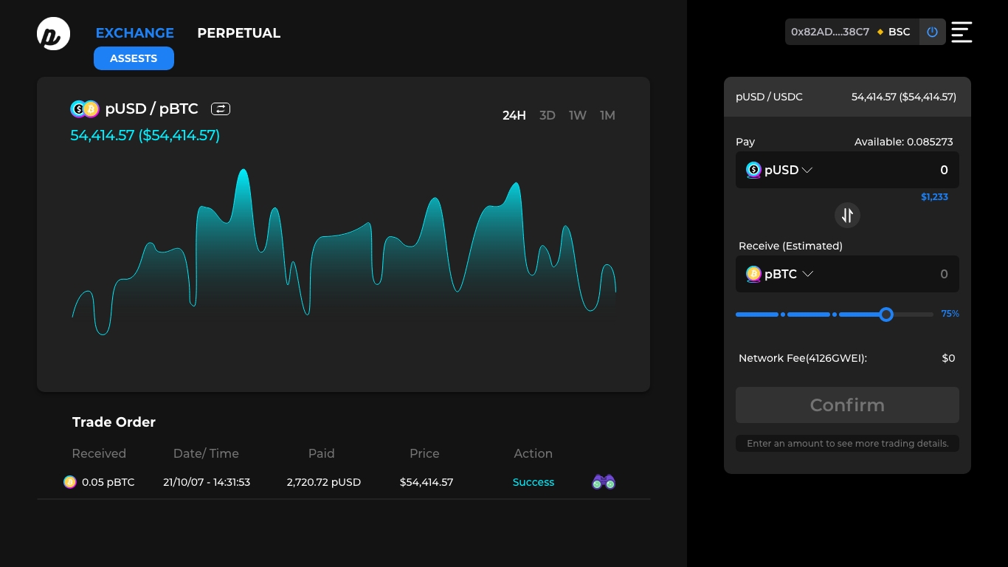Expand the pBTC token dropdown
Image resolution: width=1008 pixels, height=567 pixels.
[x=807, y=274]
